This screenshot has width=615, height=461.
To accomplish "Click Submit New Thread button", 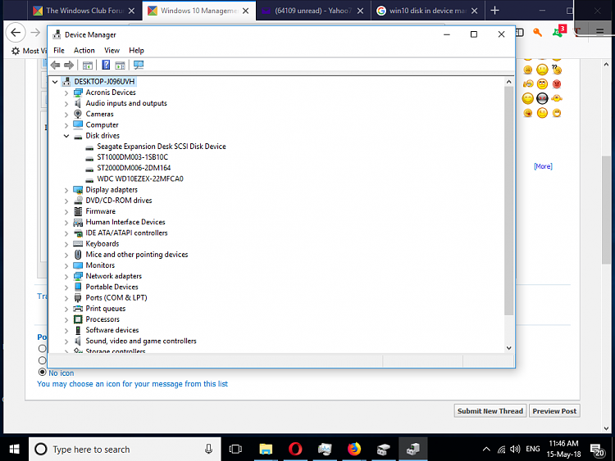I will coord(490,411).
